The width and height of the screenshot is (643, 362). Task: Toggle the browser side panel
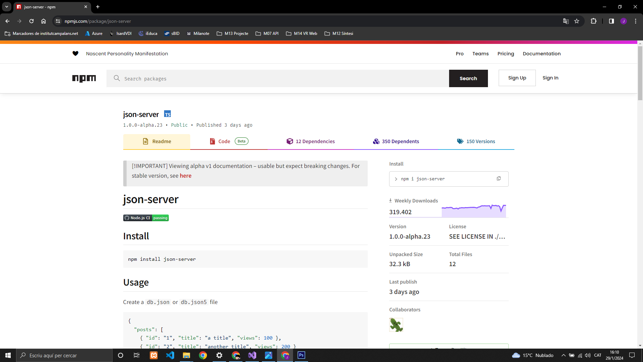coord(611,21)
